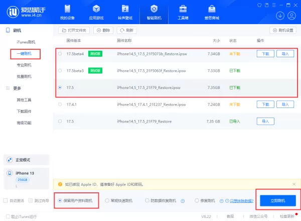Screen dimensions: 301x221
Task: Select the 智能刷机 shield icon
Action: (x=154, y=9)
